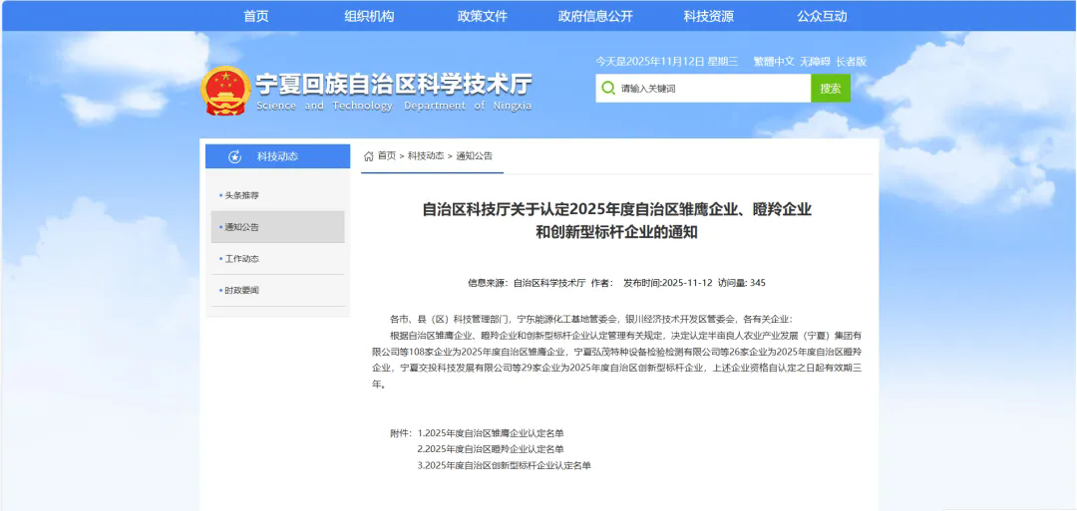Open the 公众互动 navigation item

[822, 16]
